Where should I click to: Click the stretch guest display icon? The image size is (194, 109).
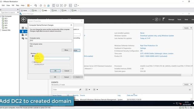tap(75, 5)
